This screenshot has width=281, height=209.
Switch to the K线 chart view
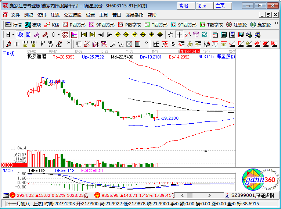tap(52, 25)
